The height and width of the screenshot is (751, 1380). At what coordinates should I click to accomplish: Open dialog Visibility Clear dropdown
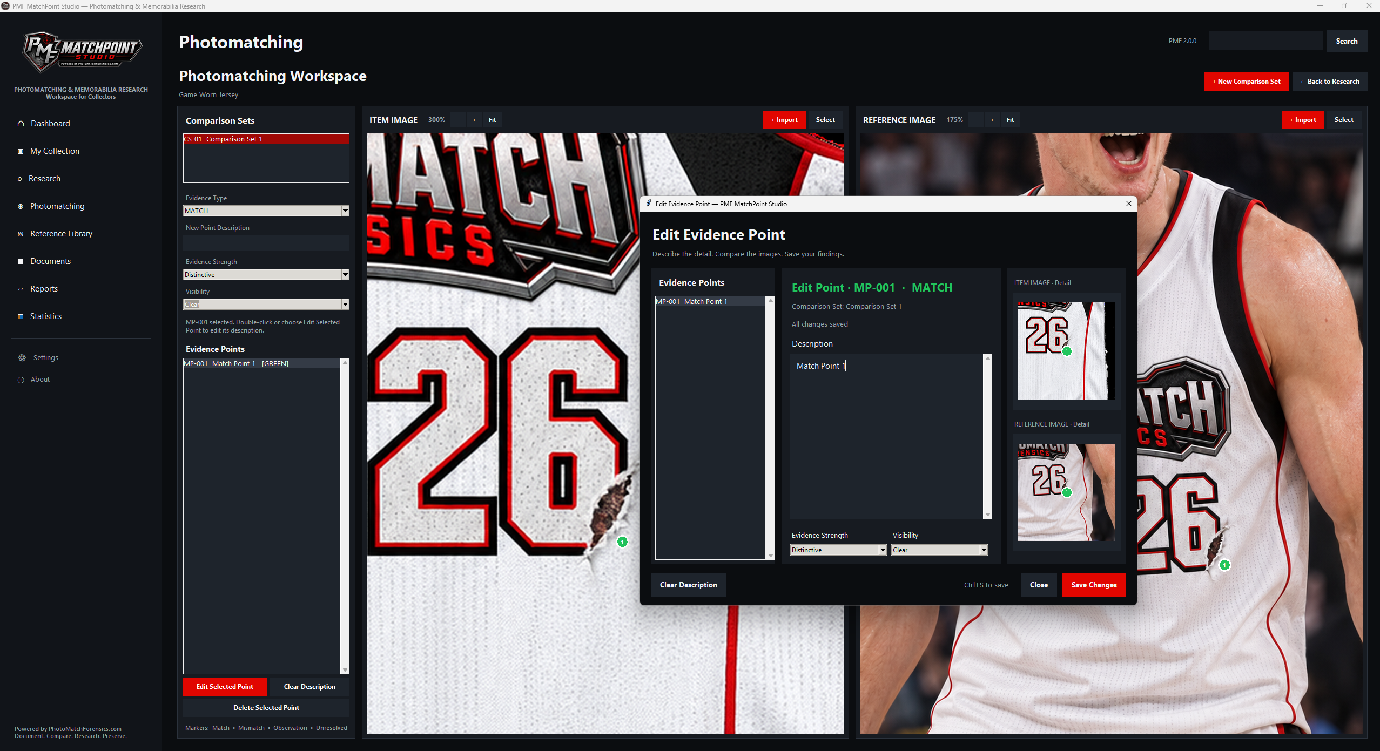click(x=939, y=550)
